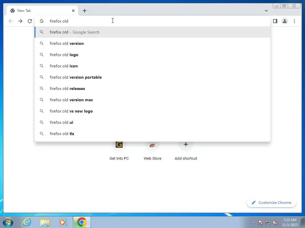The width and height of the screenshot is (305, 228).
Task: Select the New Tab tab
Action: (x=42, y=11)
